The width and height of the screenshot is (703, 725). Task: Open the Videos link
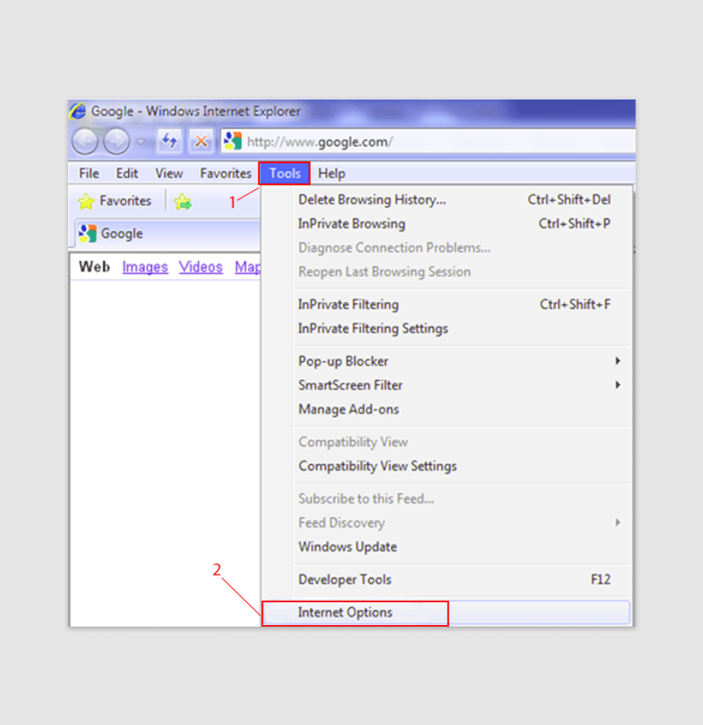tap(201, 267)
